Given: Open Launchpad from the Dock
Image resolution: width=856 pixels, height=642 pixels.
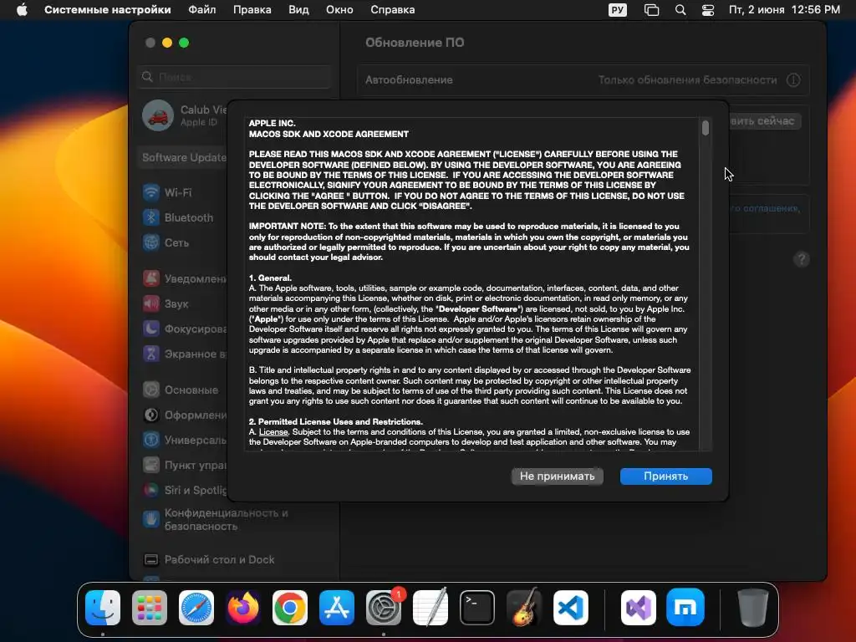Looking at the screenshot, I should 150,608.
